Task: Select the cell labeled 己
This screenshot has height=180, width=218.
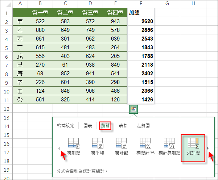Action: 20,65
